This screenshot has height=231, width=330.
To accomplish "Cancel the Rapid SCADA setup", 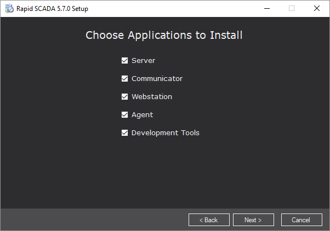I will click(301, 220).
